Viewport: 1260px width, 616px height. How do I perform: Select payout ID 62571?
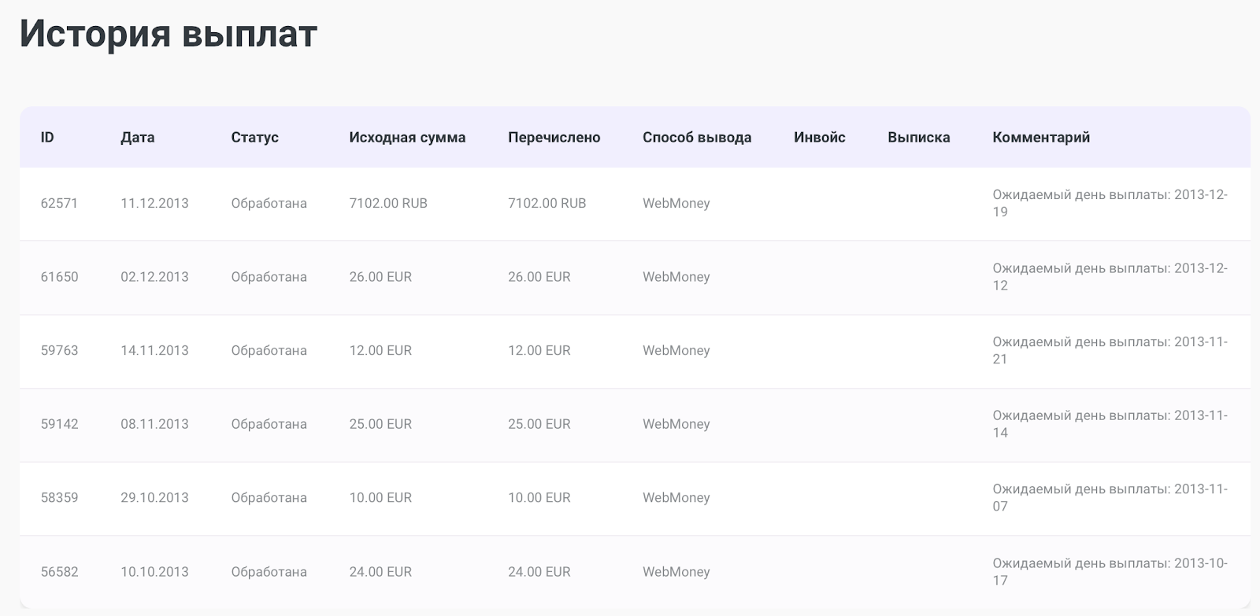[x=59, y=203]
